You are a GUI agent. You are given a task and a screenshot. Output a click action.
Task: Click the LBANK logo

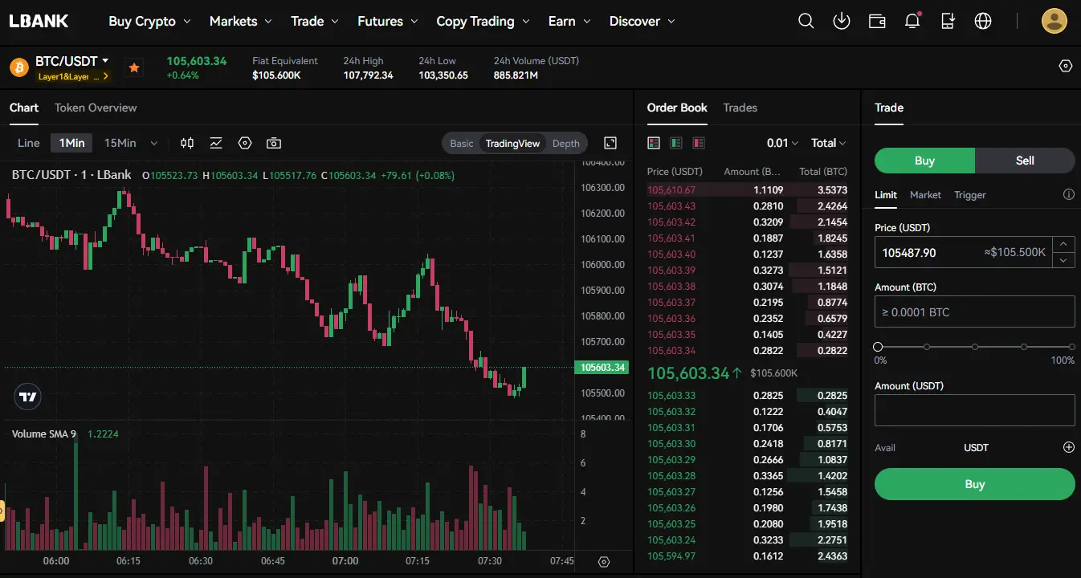pos(39,21)
